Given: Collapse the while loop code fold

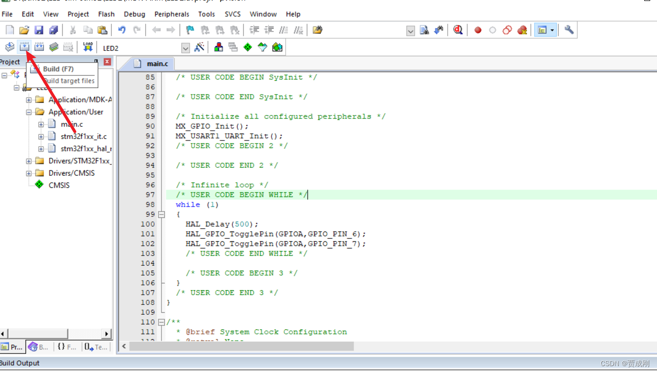Looking at the screenshot, I should pos(161,214).
